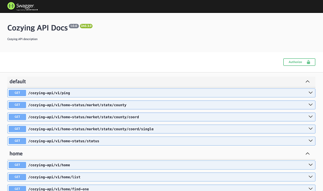Expand the home/list endpoint chevron
Image resolution: width=323 pixels, height=191 pixels.
(x=310, y=177)
